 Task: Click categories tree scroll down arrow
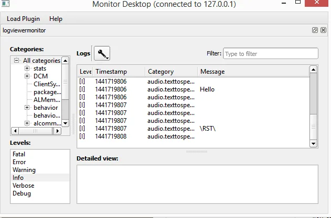(66, 123)
